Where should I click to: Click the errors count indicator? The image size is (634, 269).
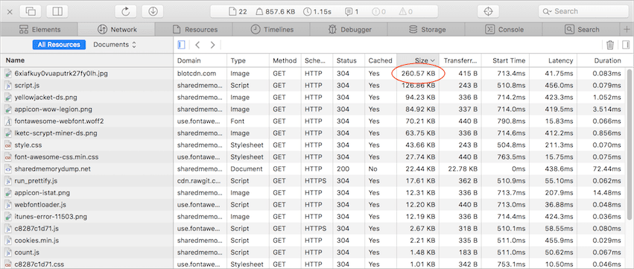coord(379,12)
